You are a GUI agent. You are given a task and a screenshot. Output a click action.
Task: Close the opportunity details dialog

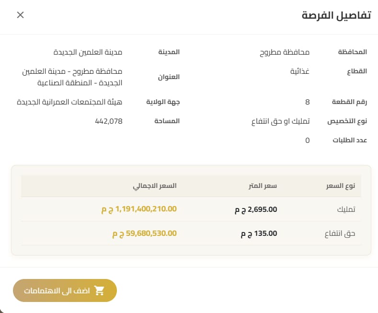[20, 15]
